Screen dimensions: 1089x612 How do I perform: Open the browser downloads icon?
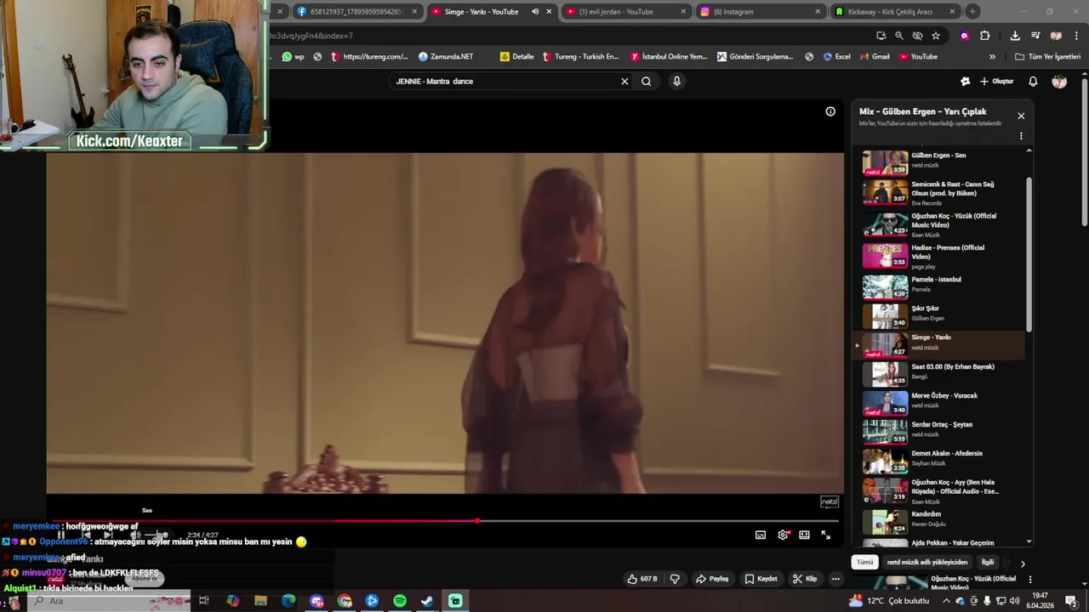(1015, 36)
